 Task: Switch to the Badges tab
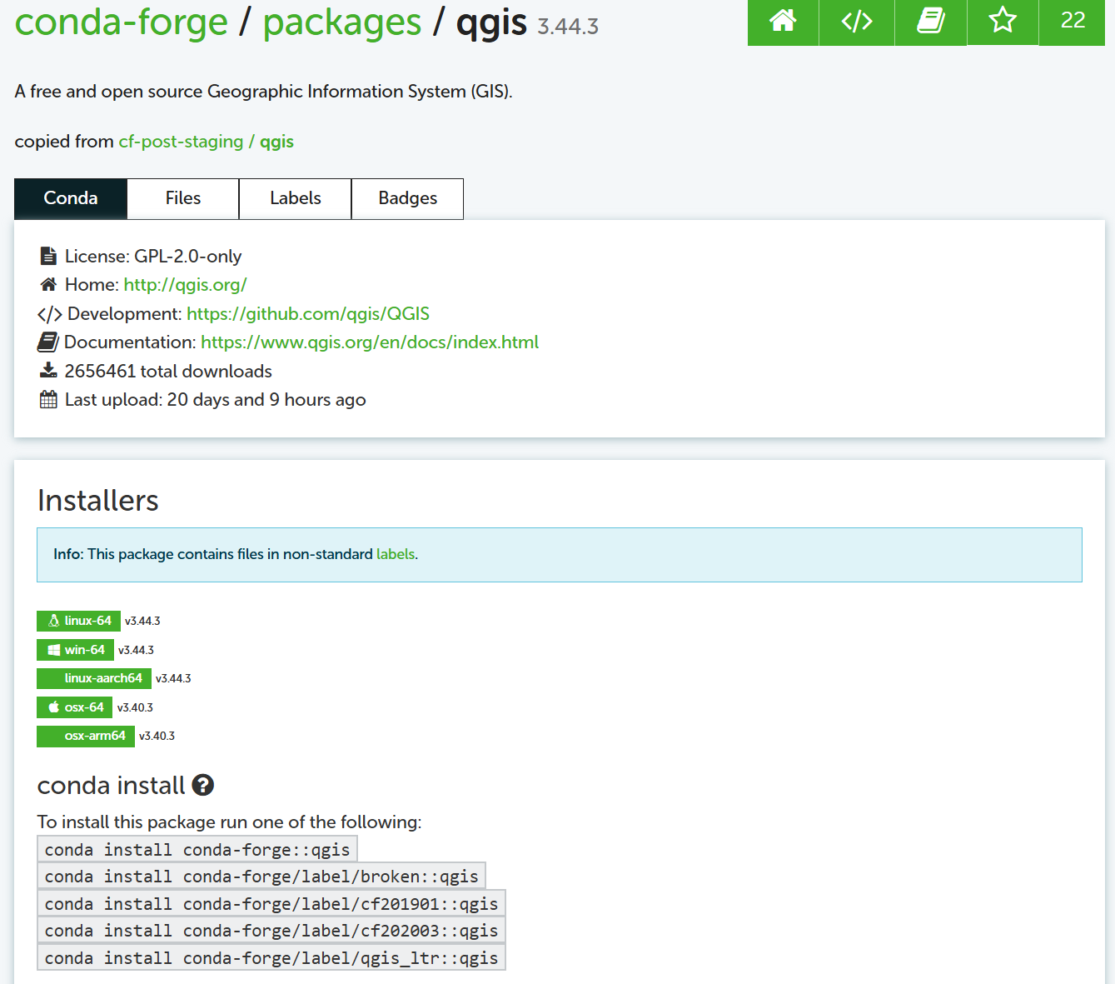pos(408,198)
